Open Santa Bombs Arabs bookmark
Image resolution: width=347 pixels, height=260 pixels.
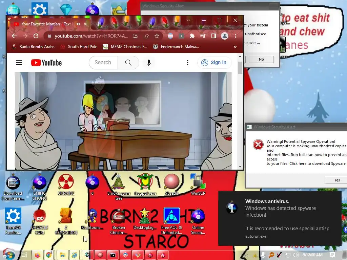point(33,47)
